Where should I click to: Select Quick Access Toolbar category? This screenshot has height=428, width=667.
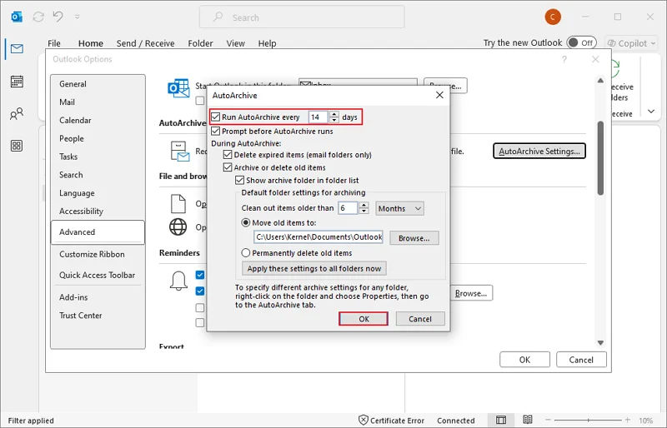click(98, 275)
